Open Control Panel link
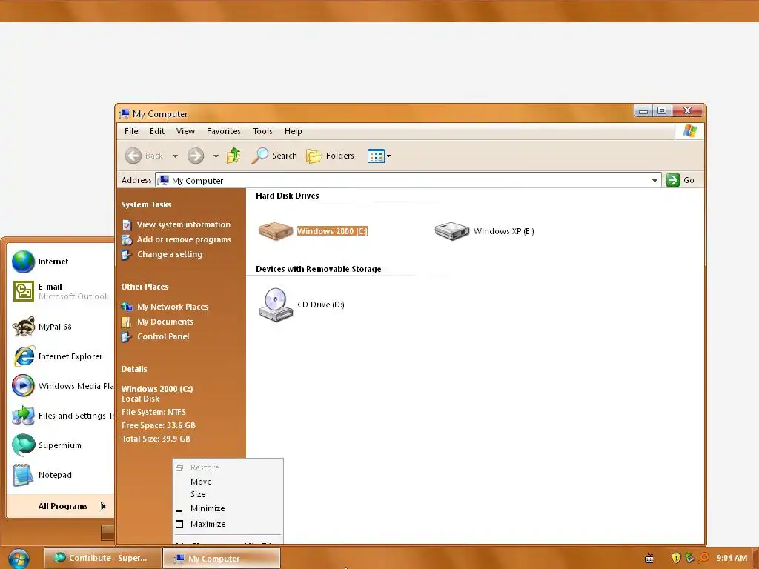759x569 pixels. pyautogui.click(x=163, y=337)
